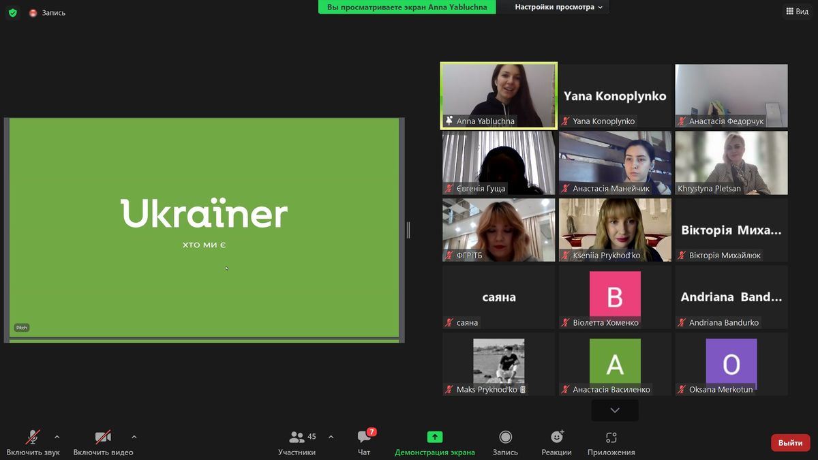Grab the divider handle between share and gallery
The width and height of the screenshot is (818, 460).
coord(408,230)
